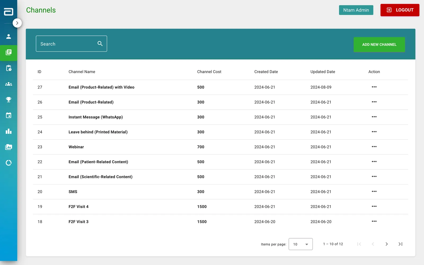
Task: Click created date 2024-06-20
Action: click(265, 222)
